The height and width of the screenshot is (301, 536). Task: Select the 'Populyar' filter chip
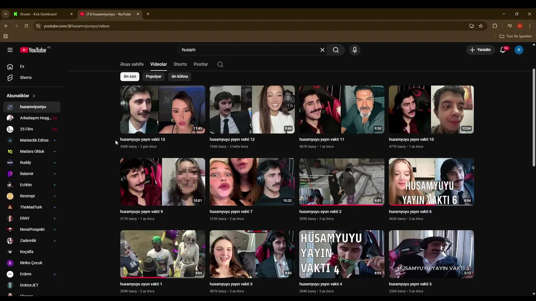[154, 77]
